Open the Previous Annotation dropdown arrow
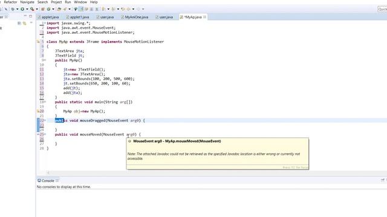 coord(119,9)
